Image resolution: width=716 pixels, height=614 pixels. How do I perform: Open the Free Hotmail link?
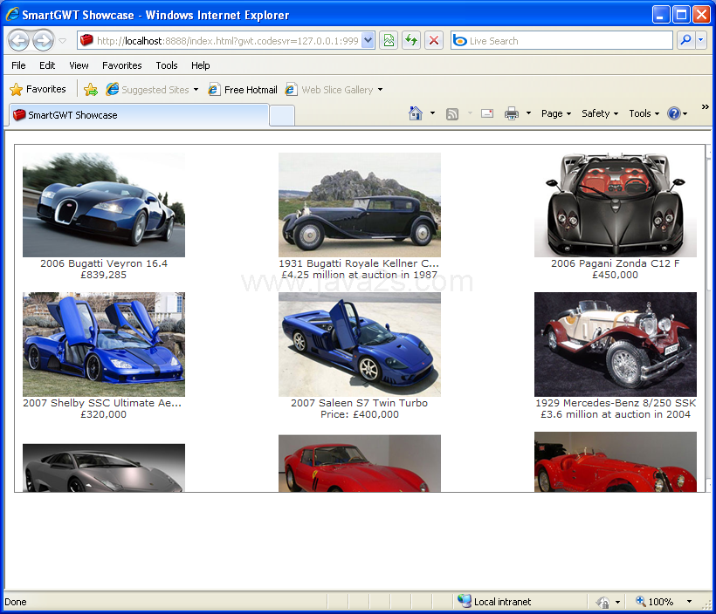[x=243, y=90]
